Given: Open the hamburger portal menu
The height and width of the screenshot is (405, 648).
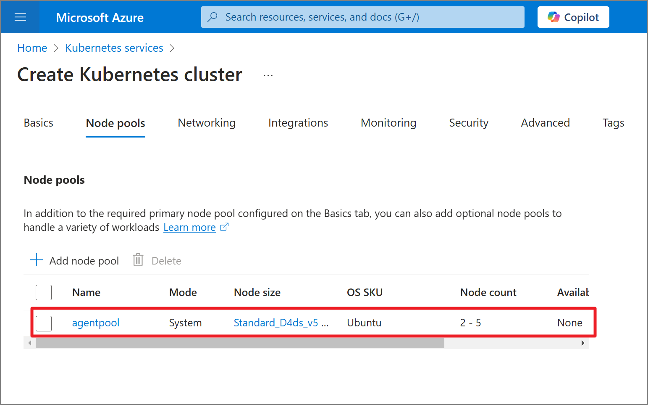Looking at the screenshot, I should [x=20, y=17].
